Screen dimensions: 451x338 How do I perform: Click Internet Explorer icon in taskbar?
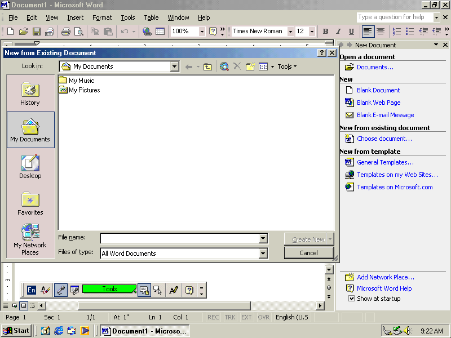pos(59,331)
